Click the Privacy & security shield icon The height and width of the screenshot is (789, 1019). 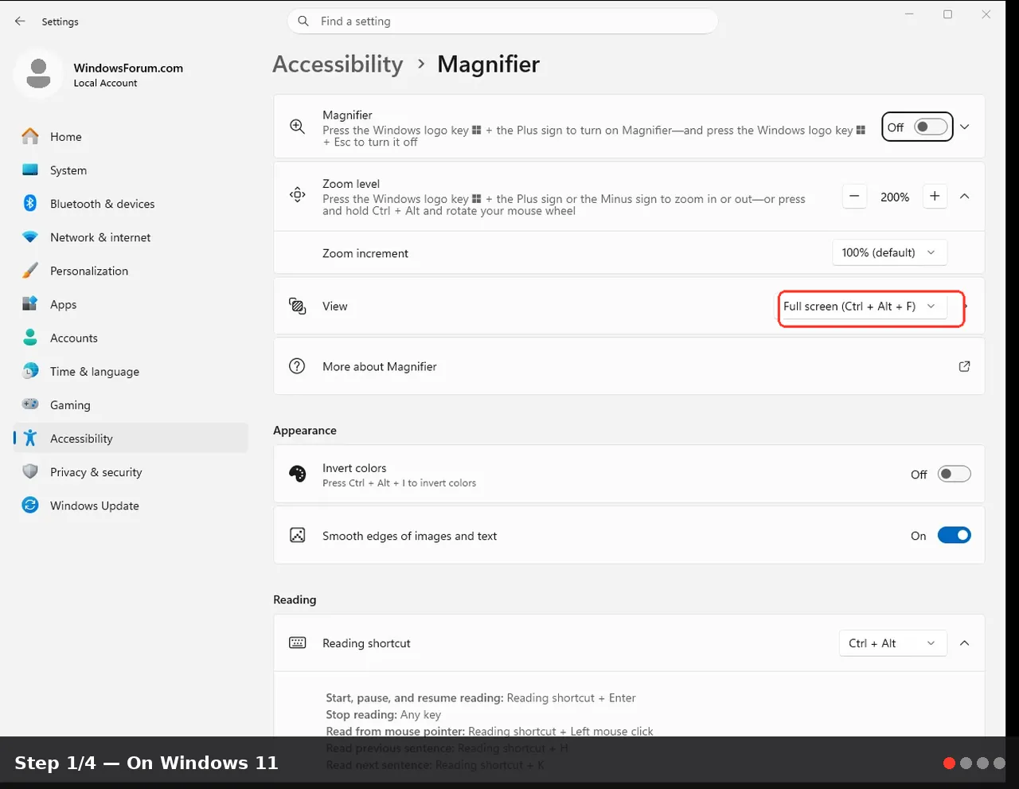pyautogui.click(x=30, y=472)
